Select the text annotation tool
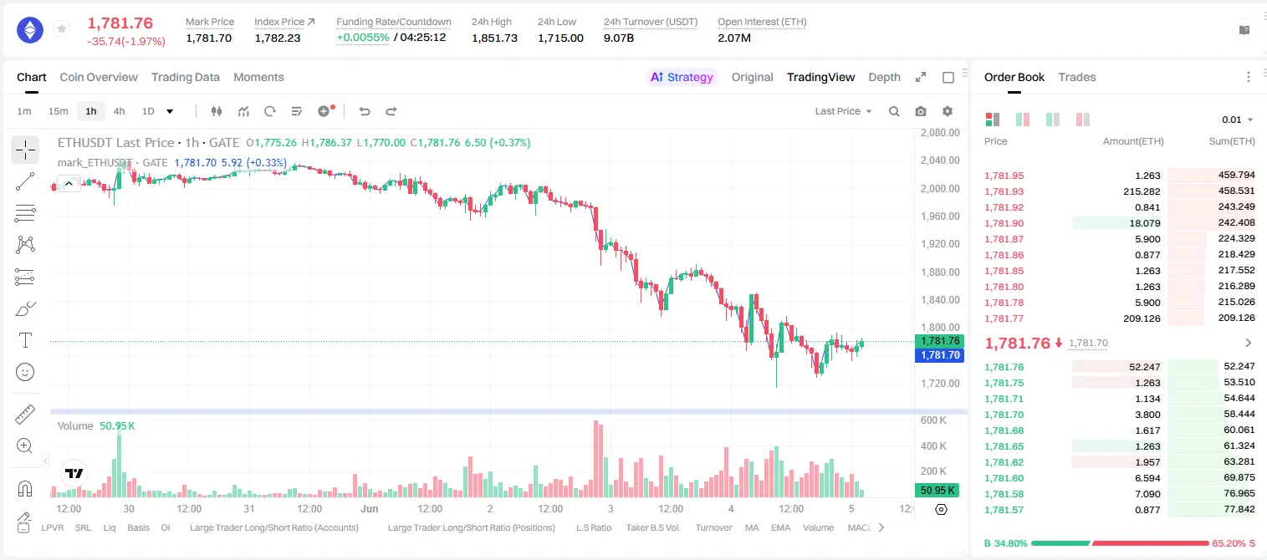1267x560 pixels. 25,340
